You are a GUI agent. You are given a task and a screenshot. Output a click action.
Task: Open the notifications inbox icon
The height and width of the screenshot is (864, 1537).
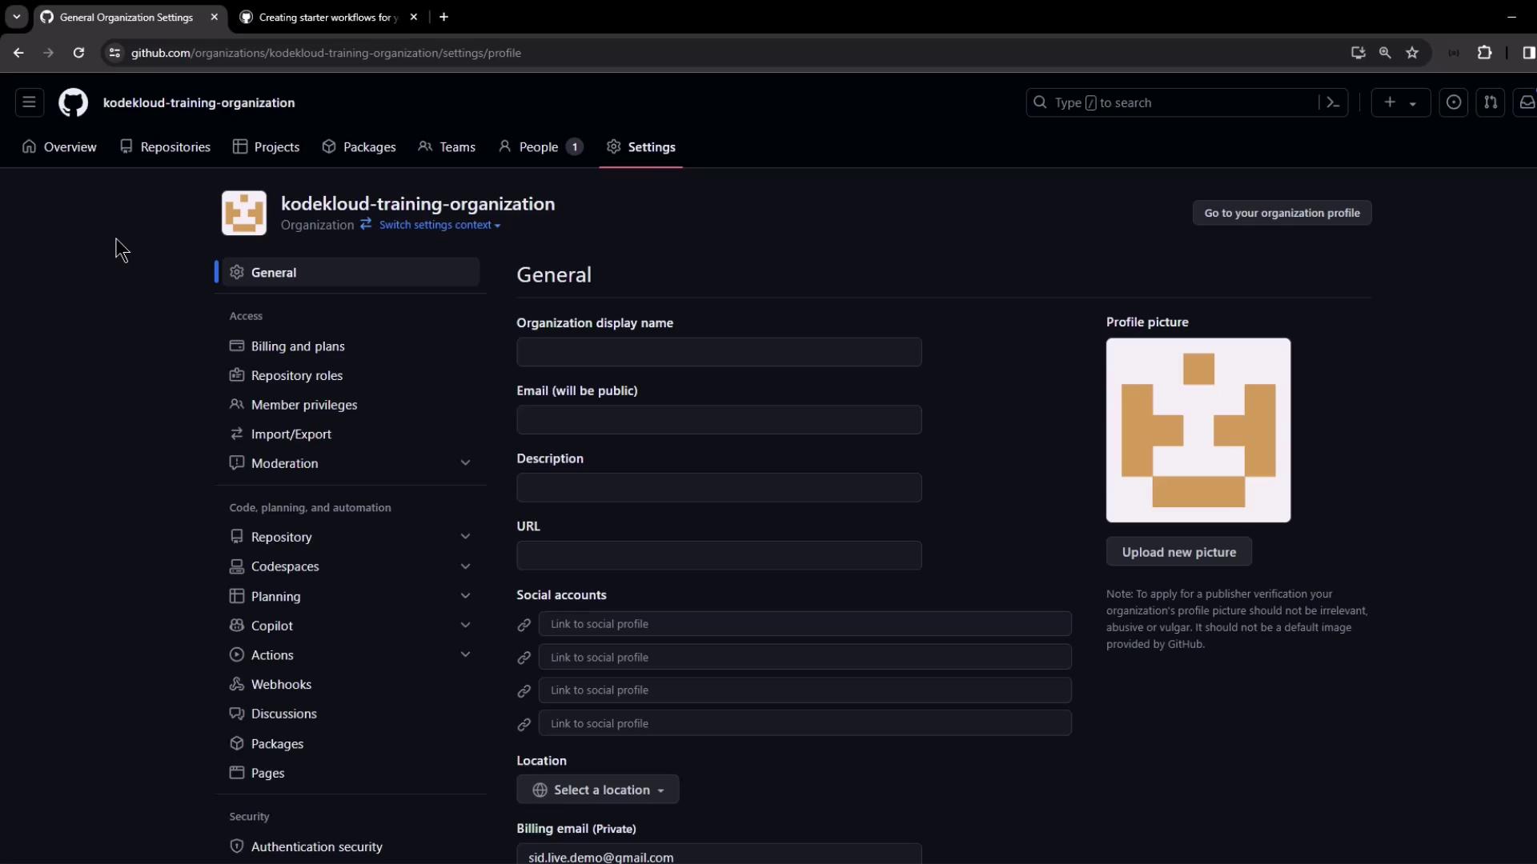pos(1527,102)
